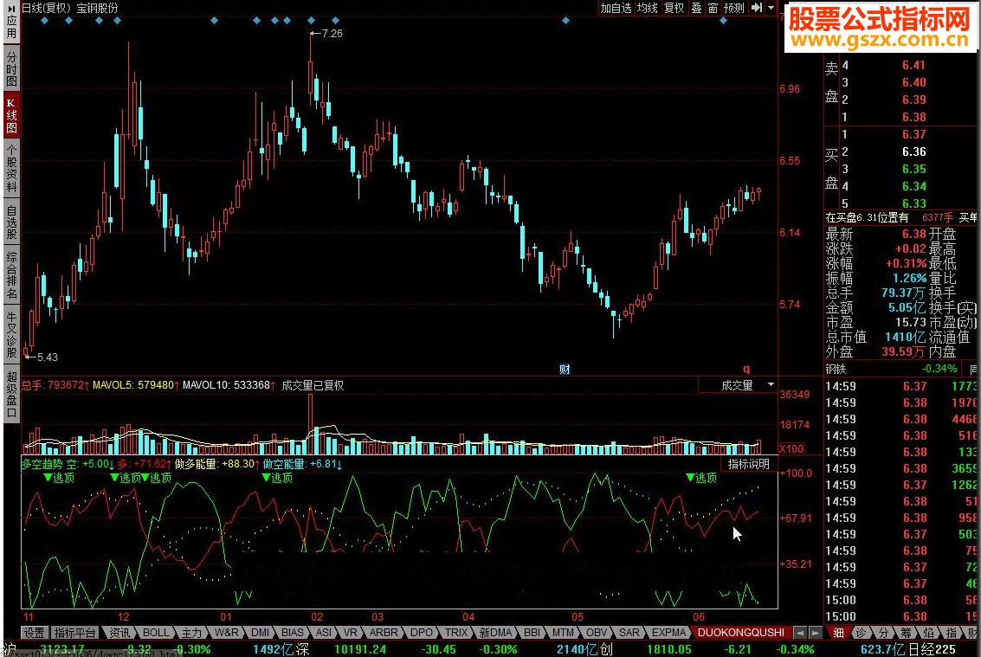Toggle 均线 moving average display

648,8
